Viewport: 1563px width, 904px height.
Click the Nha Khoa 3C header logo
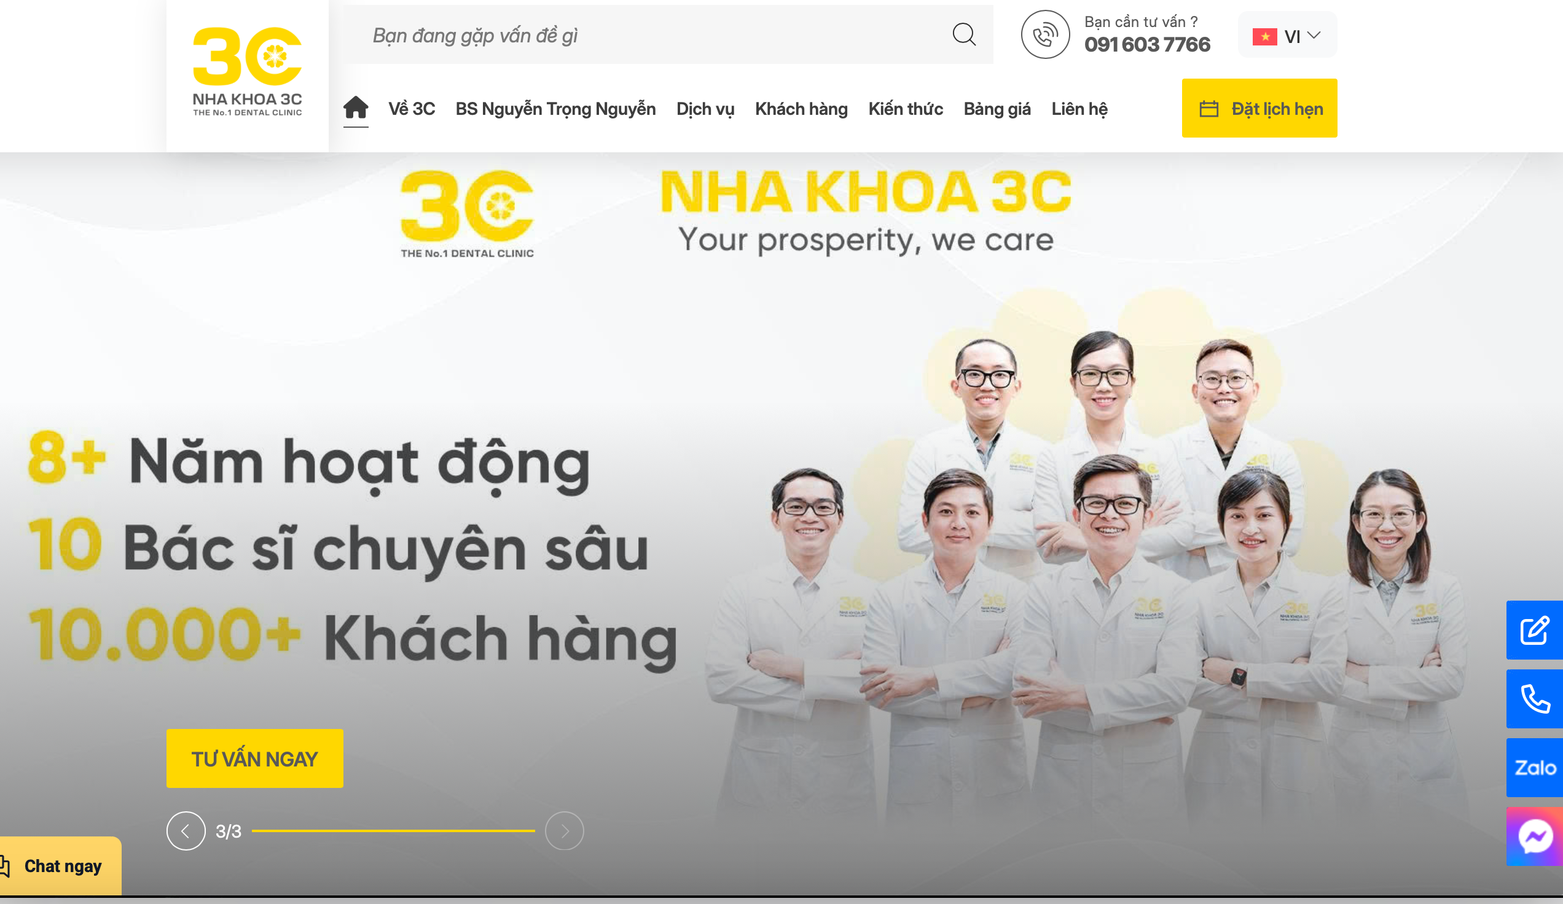(247, 72)
